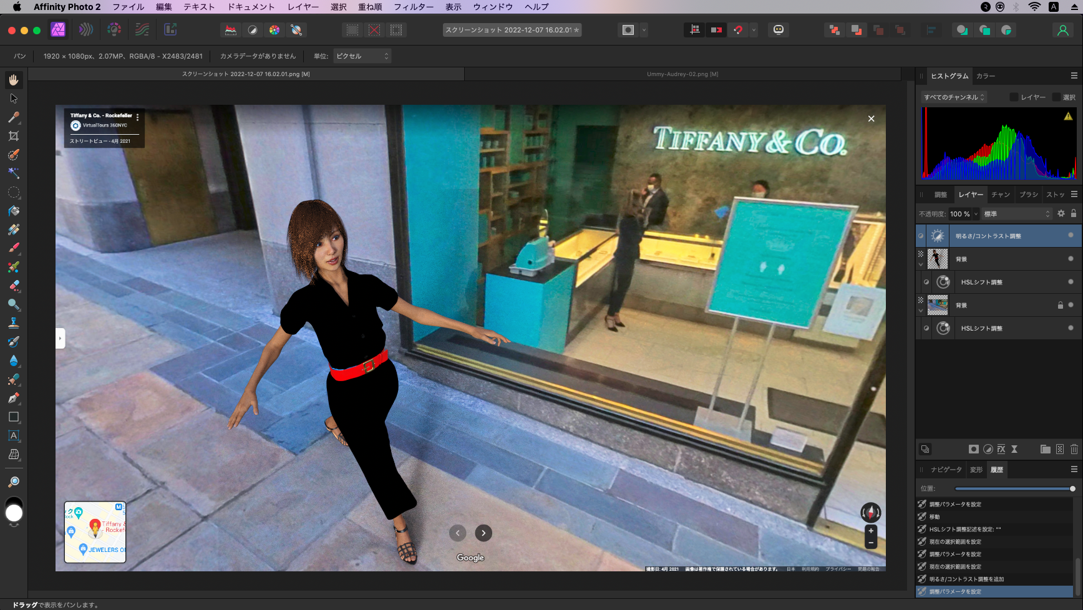Viewport: 1083px width, 610px height.
Task: Click the Deselect toolbar icon
Action: [x=374, y=30]
